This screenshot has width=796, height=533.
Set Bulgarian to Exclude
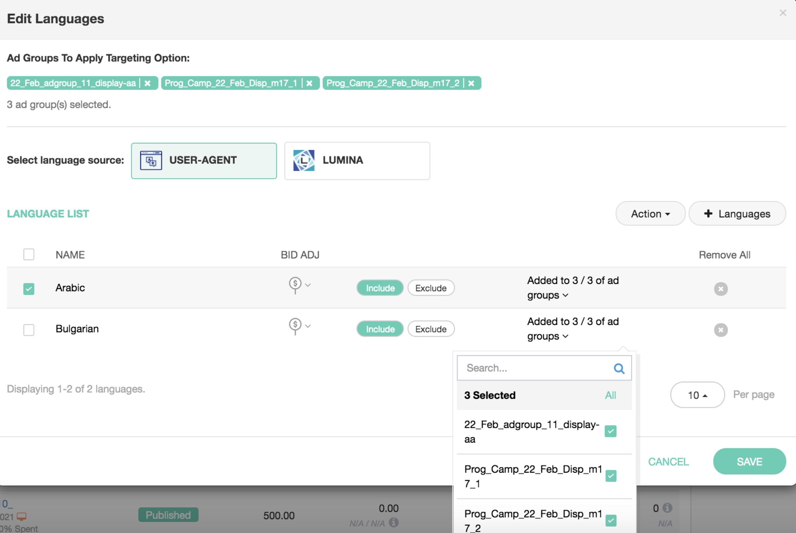(430, 329)
